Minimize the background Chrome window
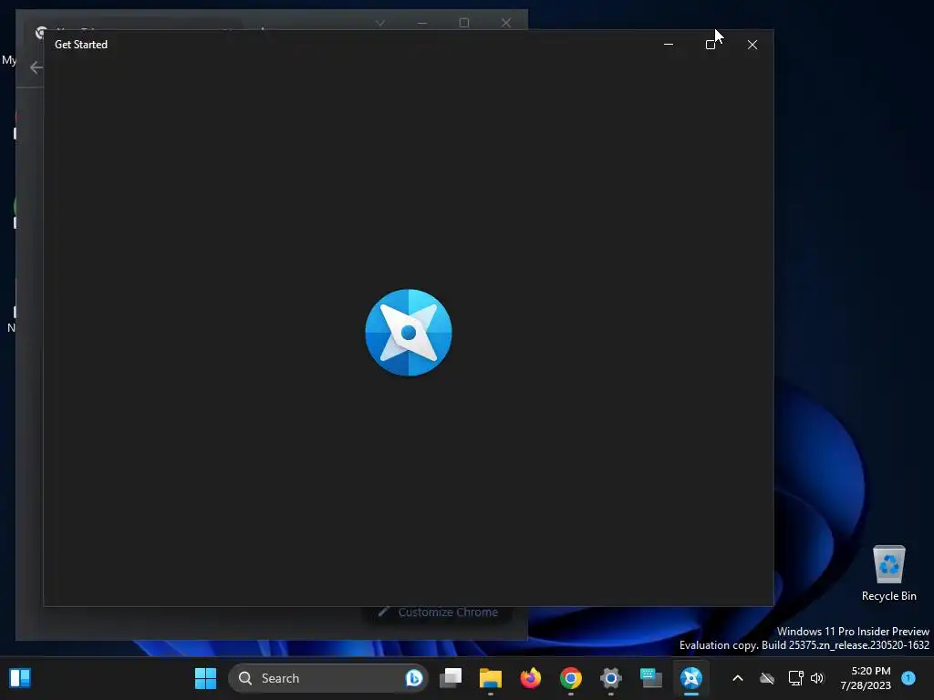934x700 pixels. (x=422, y=23)
